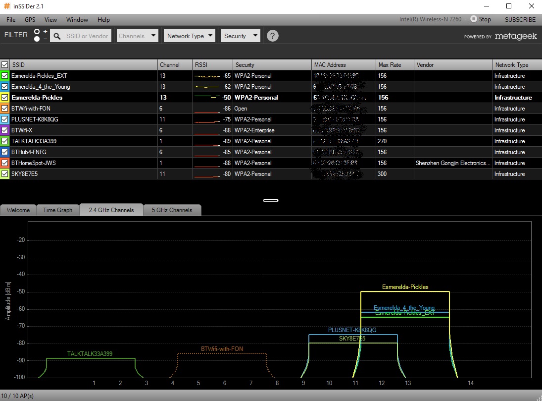542x401 pixels.
Task: Uncheck the BTWifi-with-FON network checkbox
Action: [5, 109]
